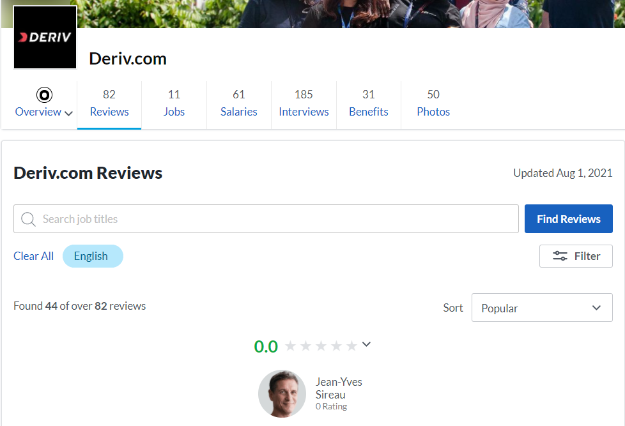Open the 11 Jobs tab
Image resolution: width=625 pixels, height=426 pixels.
[174, 104]
